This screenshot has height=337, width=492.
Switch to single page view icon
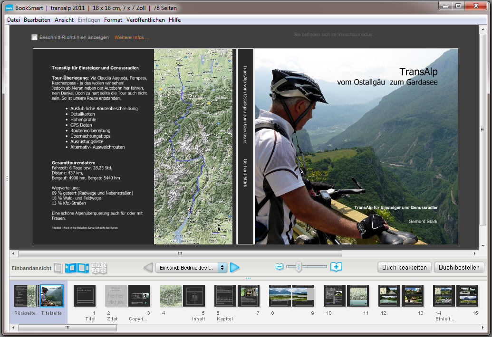[x=58, y=268]
